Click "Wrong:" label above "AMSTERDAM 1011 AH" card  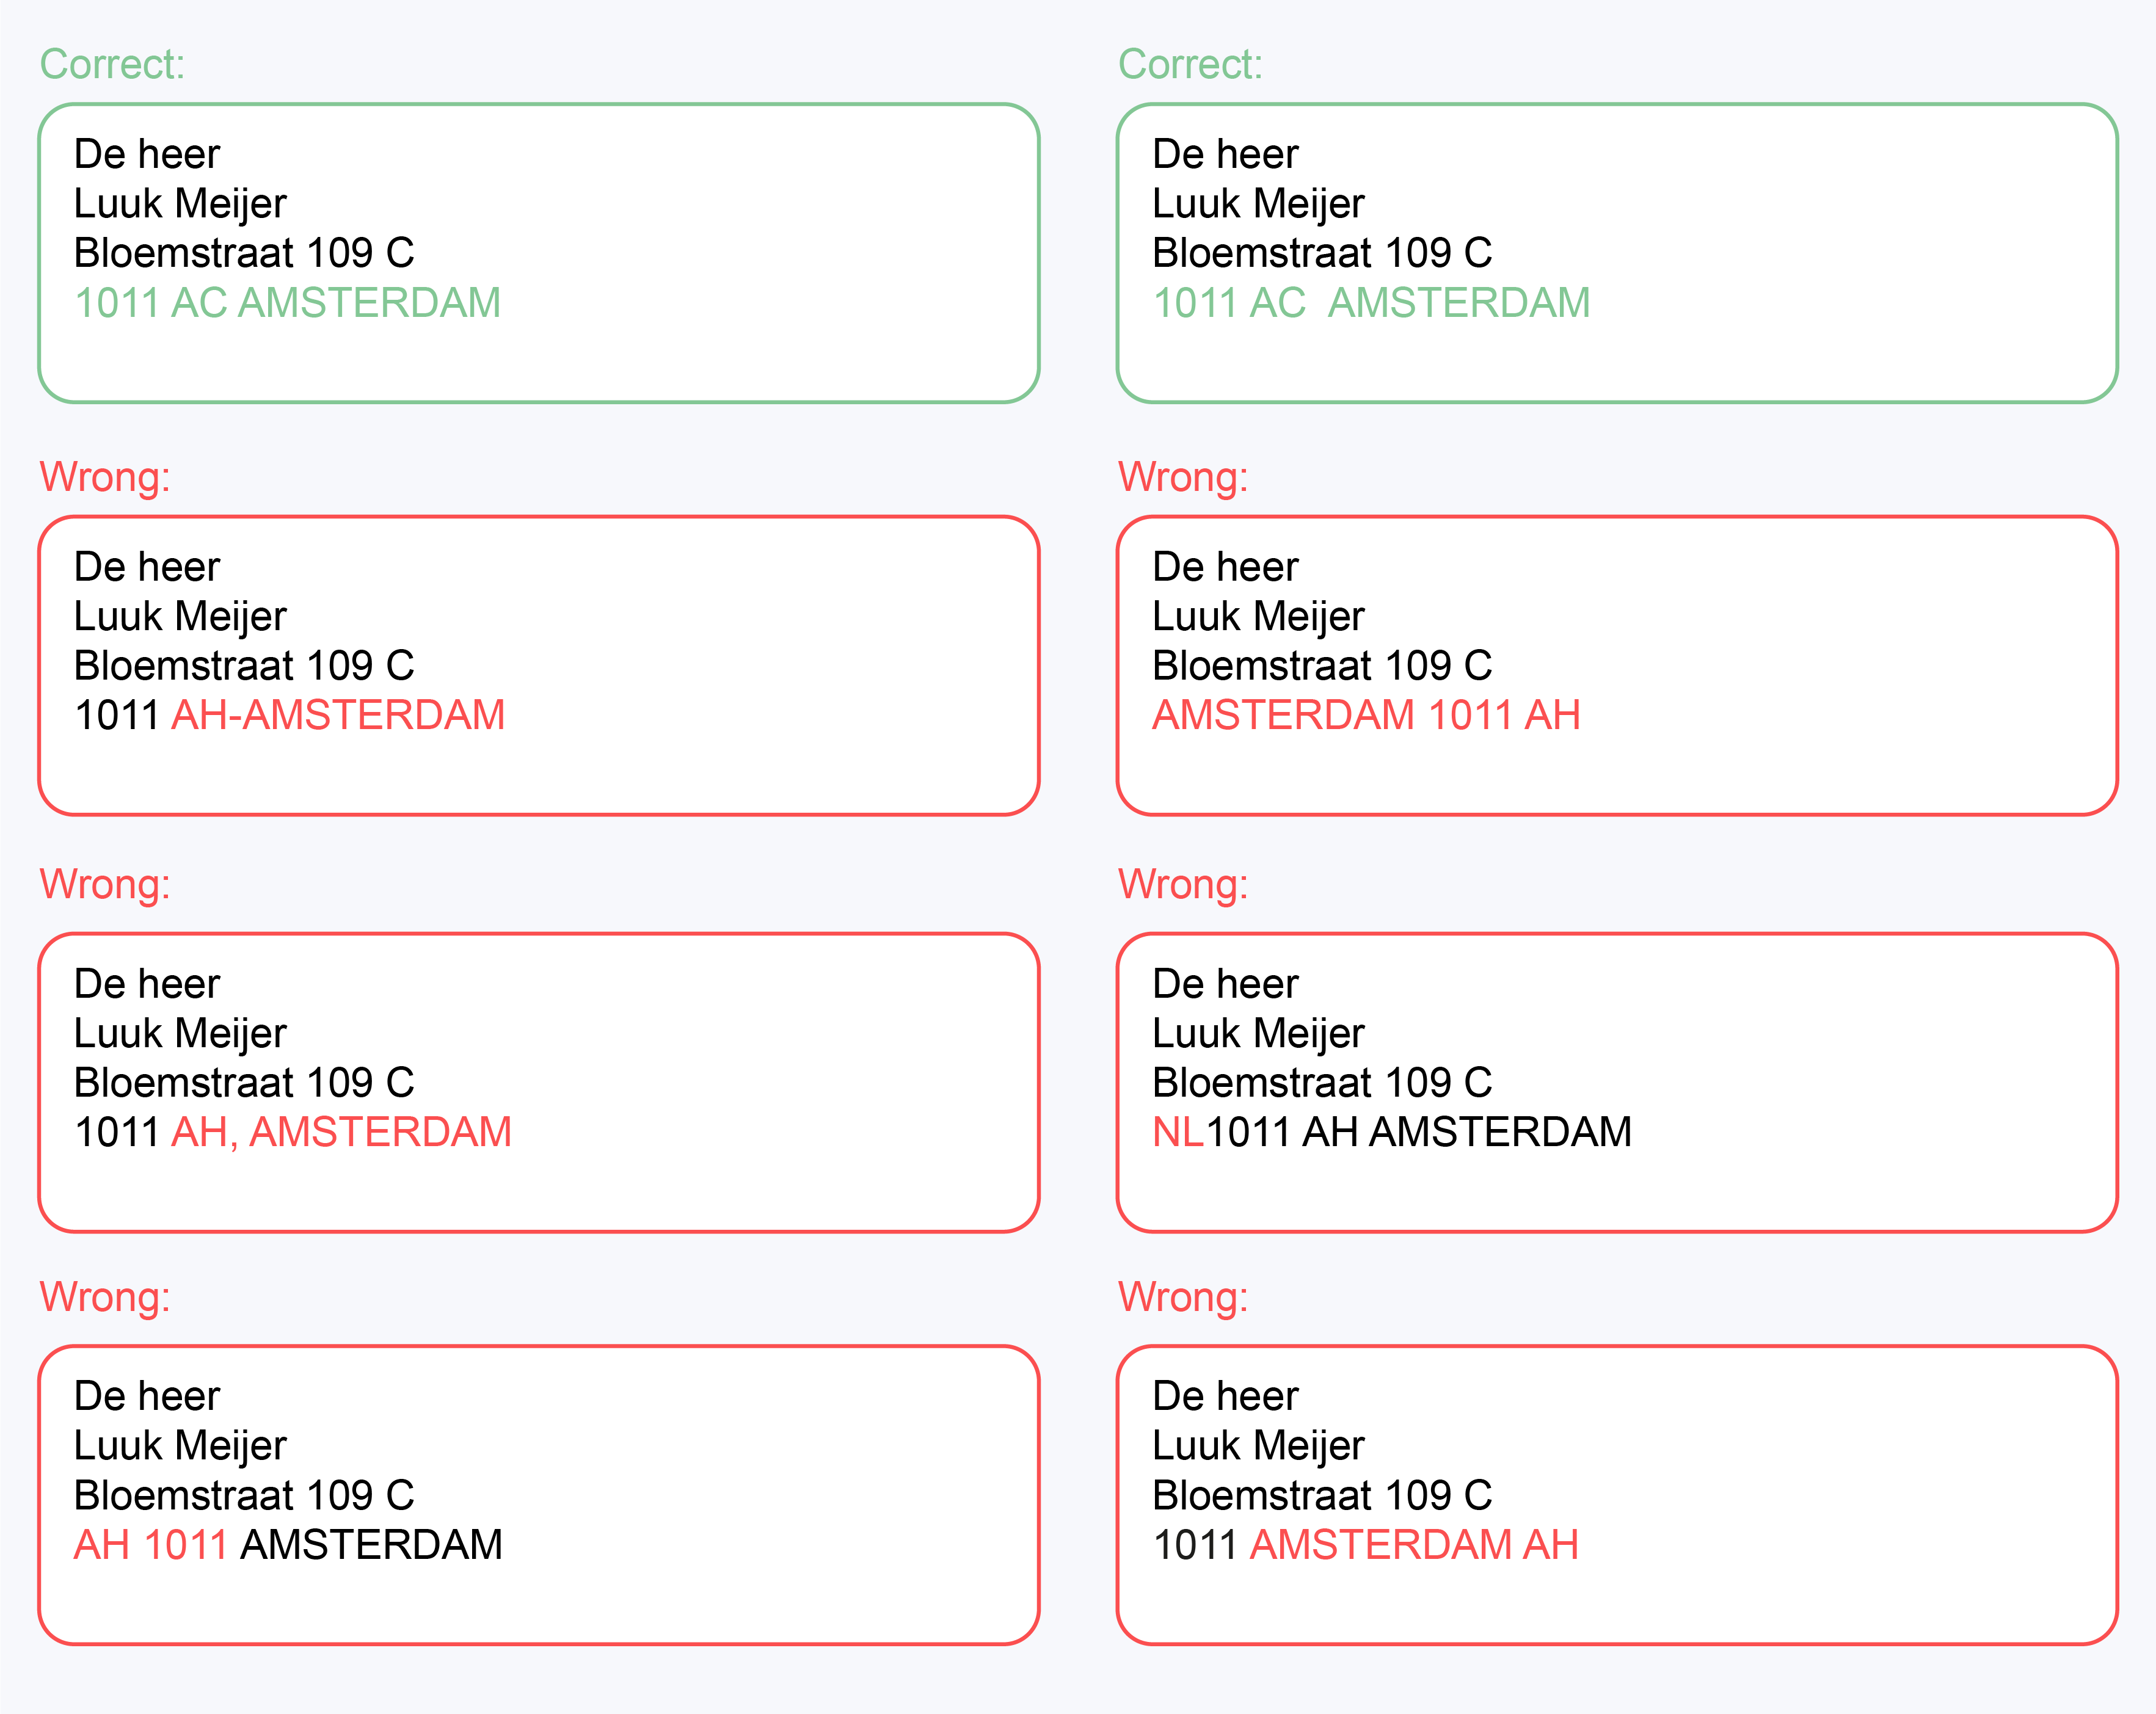click(1183, 478)
